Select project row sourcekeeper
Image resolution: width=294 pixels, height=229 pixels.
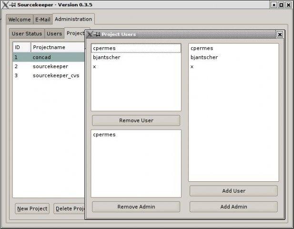click(x=49, y=66)
